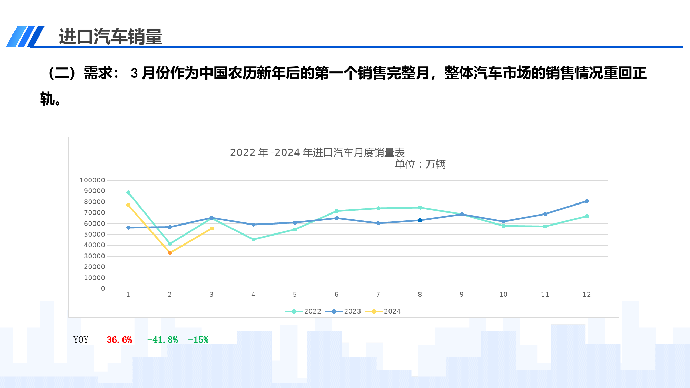Click the 2024 legend entry
Viewport: 690px width, 388px height.
(x=383, y=311)
